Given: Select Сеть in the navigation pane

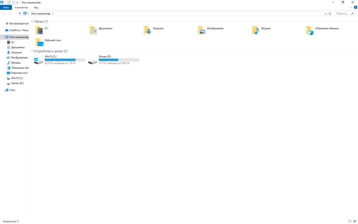Looking at the screenshot, I should click(x=10, y=90).
